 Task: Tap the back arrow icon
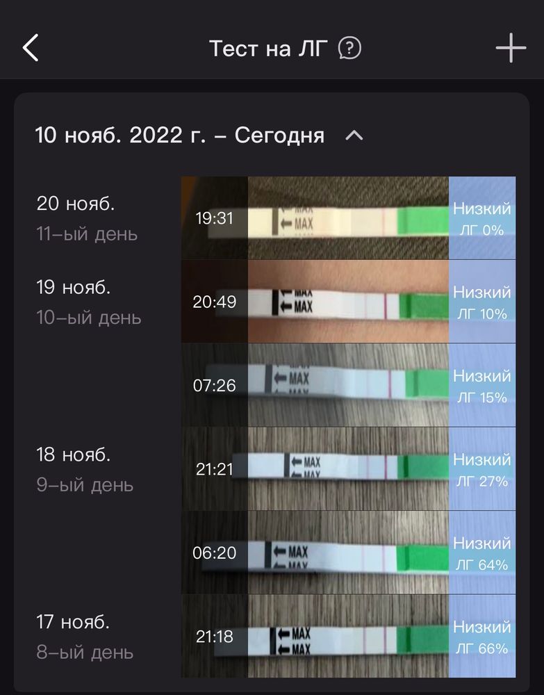(x=31, y=49)
